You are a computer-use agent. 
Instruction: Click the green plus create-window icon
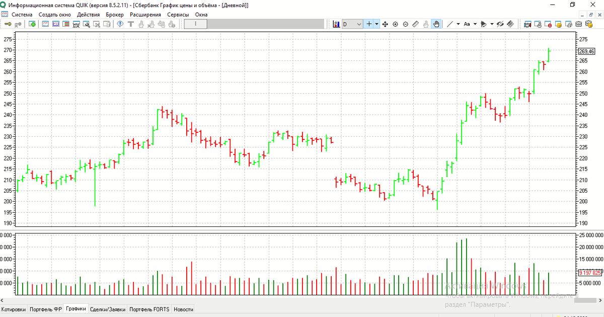point(32,24)
